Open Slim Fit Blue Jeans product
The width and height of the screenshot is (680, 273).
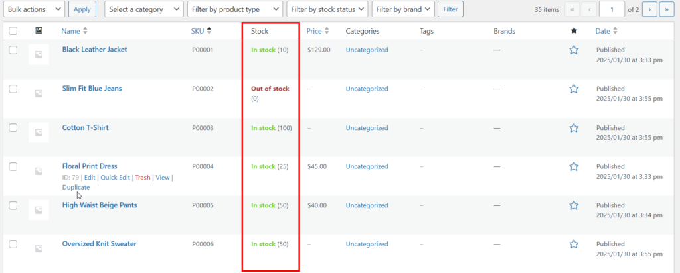pyautogui.click(x=92, y=89)
